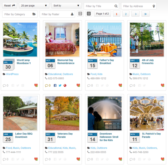Screen dimensions: 168x166
Task: Go to page 2 of results
Action: [126, 14]
